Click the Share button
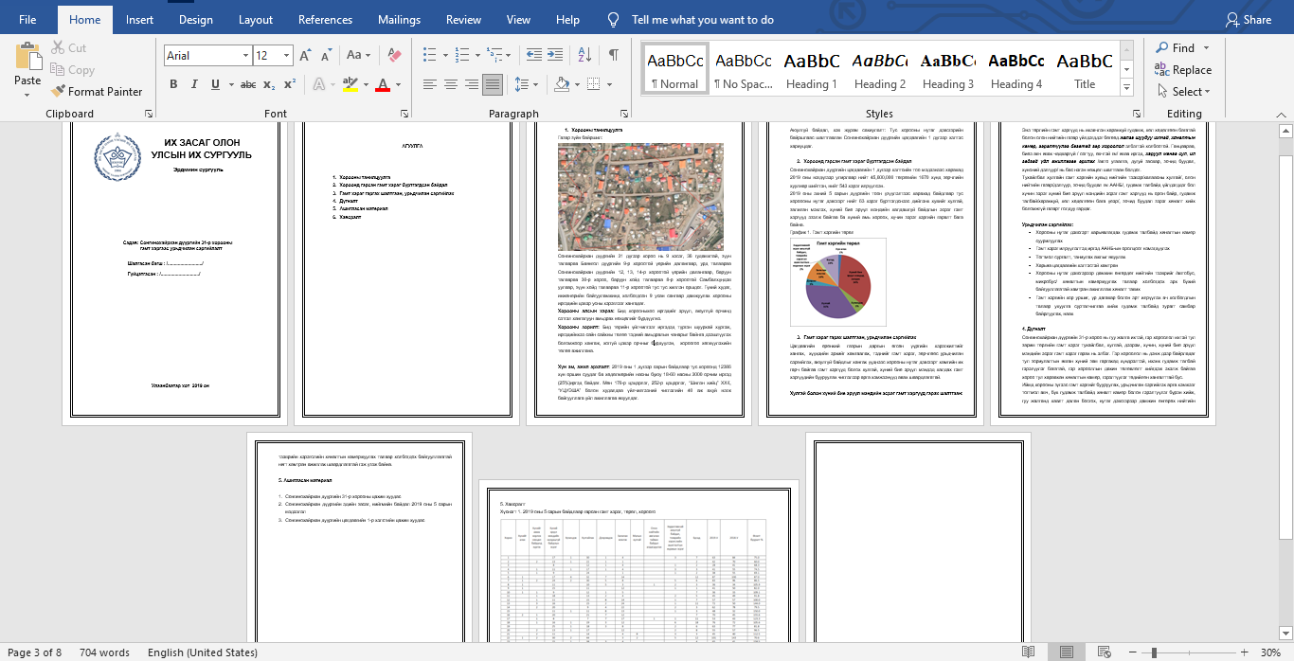Screen dimensions: 1294x661 [1248, 20]
